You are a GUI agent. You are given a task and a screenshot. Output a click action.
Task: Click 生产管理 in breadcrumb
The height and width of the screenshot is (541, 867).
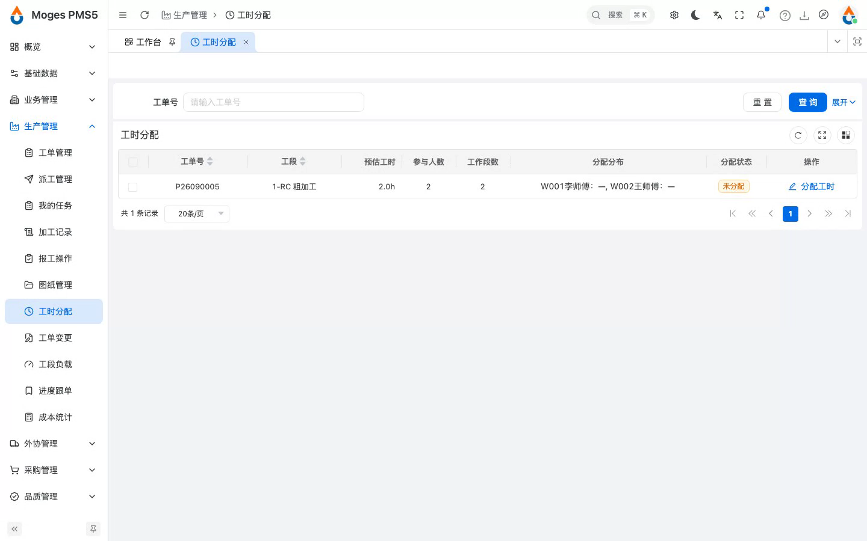[184, 15]
